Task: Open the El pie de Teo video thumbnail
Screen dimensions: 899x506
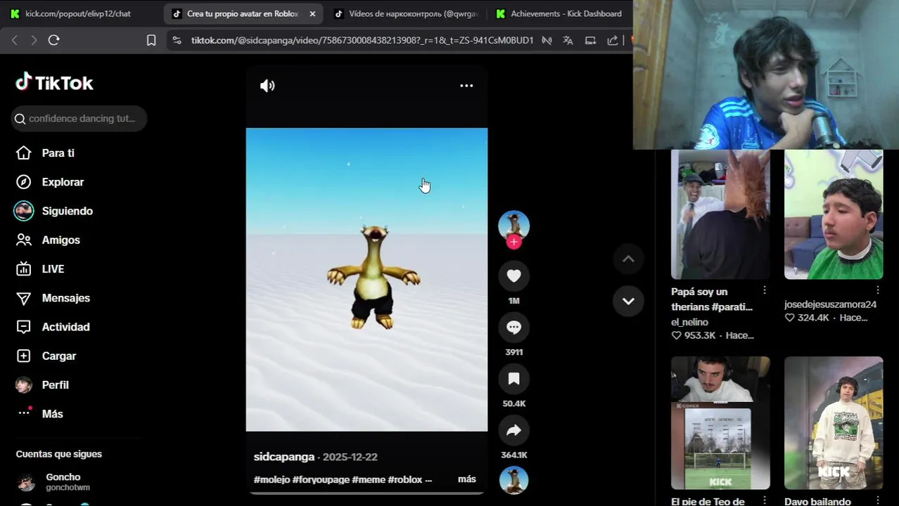Action: [x=720, y=422]
